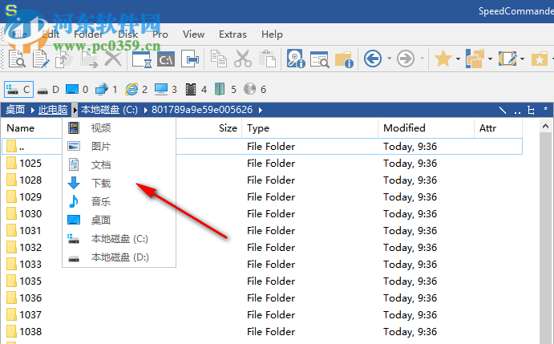
Task: Click the folder tree layout icon
Action: pyautogui.click(x=475, y=59)
